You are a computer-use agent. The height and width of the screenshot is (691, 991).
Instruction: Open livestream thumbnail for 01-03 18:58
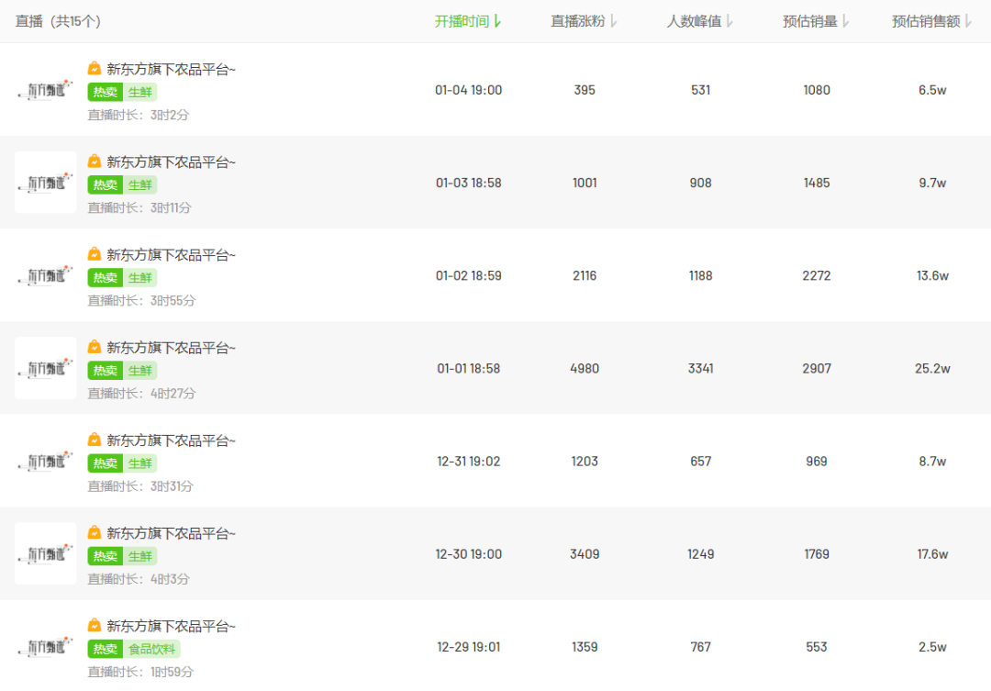pos(46,183)
